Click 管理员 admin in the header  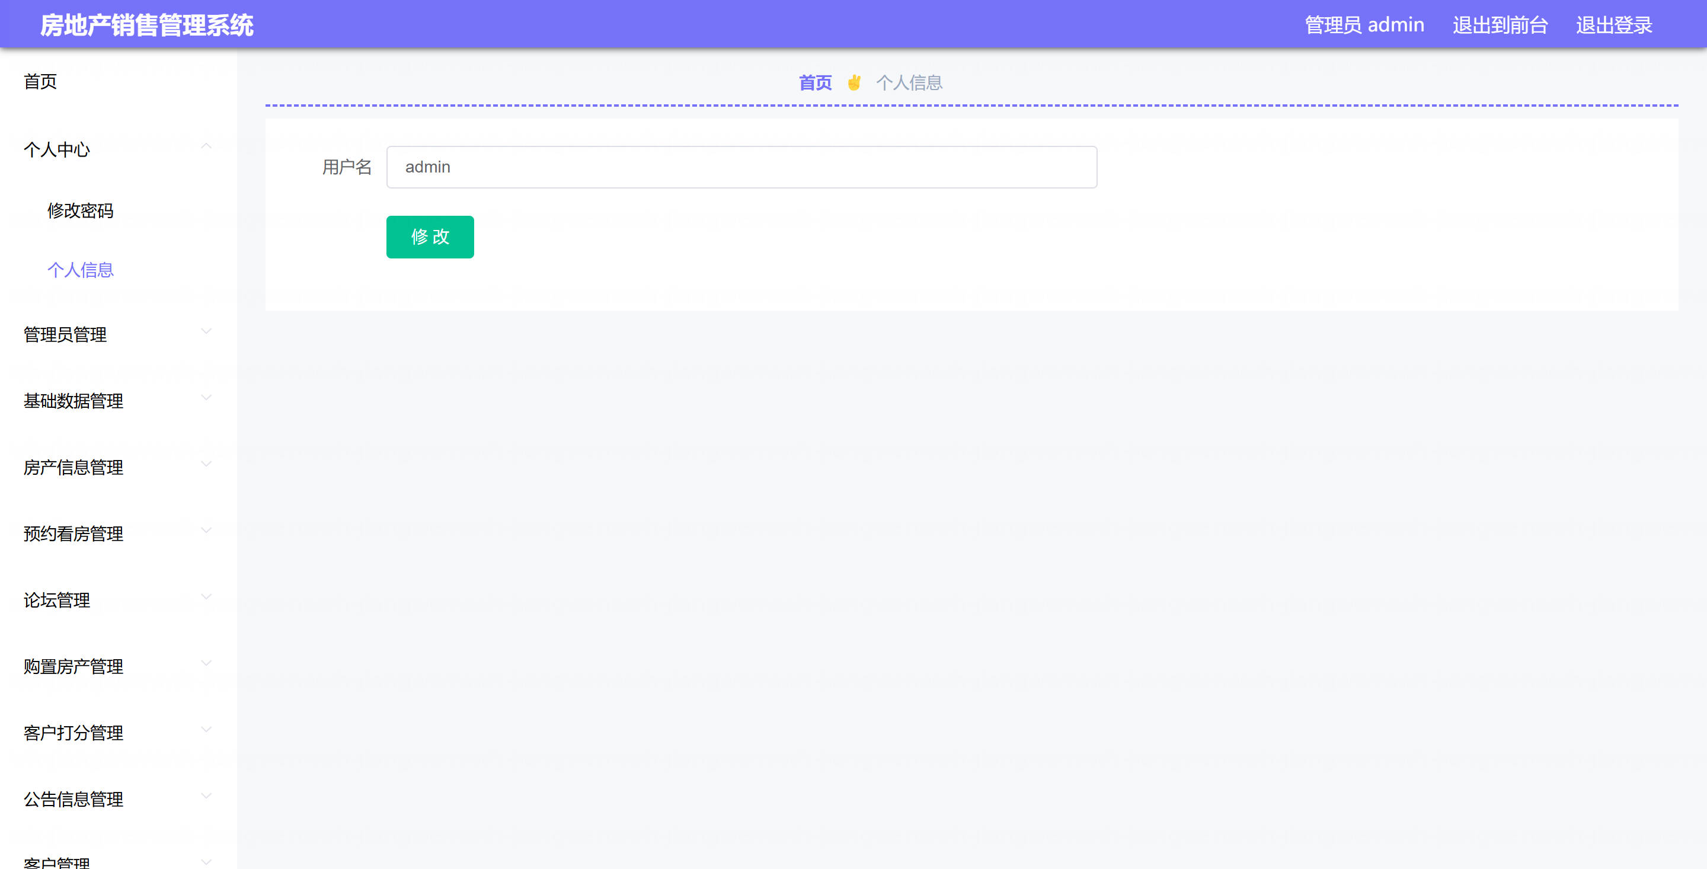pos(1364,25)
